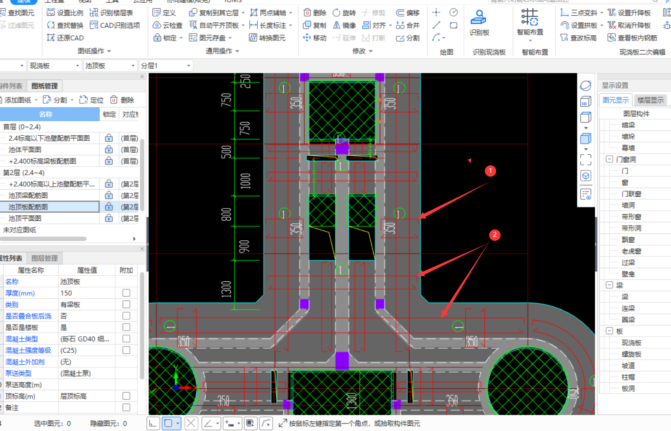Screen dimensions: 671x431
Task: Select the 偏移 offset tool
Action: coord(408,13)
